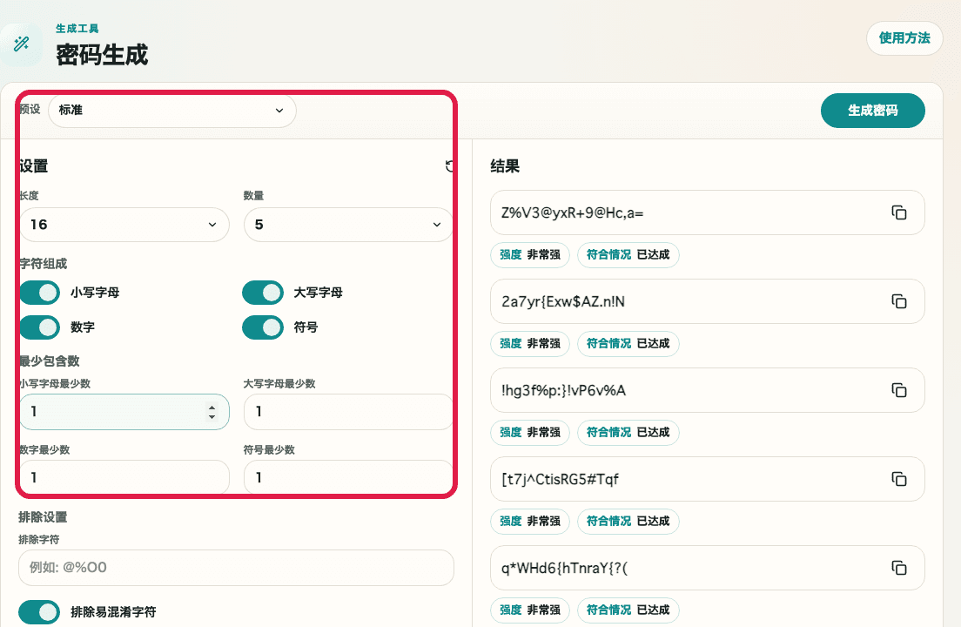Copy the password Z%V3@yxR+9@Hc,a=
Image resolution: width=961 pixels, height=627 pixels.
898,212
